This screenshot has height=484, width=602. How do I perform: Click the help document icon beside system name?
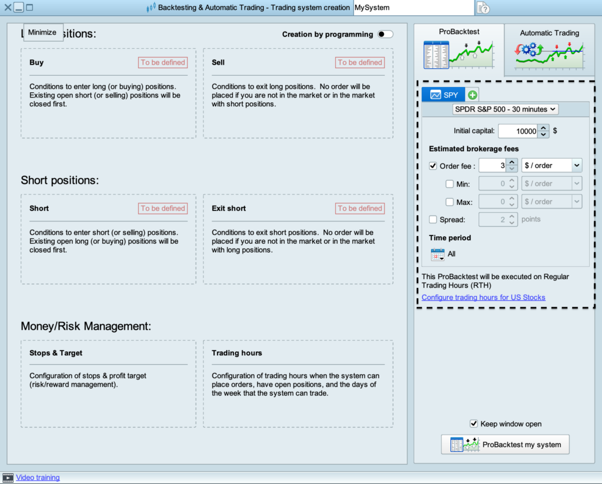click(483, 8)
